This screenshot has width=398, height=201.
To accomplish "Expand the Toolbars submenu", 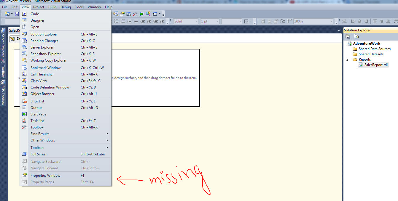I will tap(37, 147).
